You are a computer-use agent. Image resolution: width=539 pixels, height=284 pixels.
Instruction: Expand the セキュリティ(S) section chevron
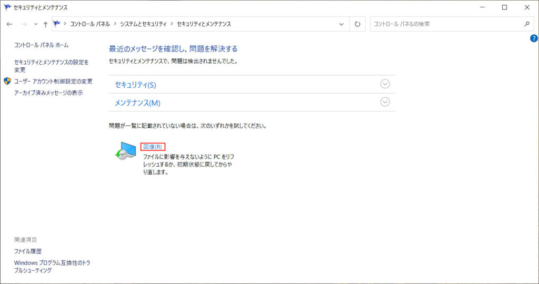385,84
